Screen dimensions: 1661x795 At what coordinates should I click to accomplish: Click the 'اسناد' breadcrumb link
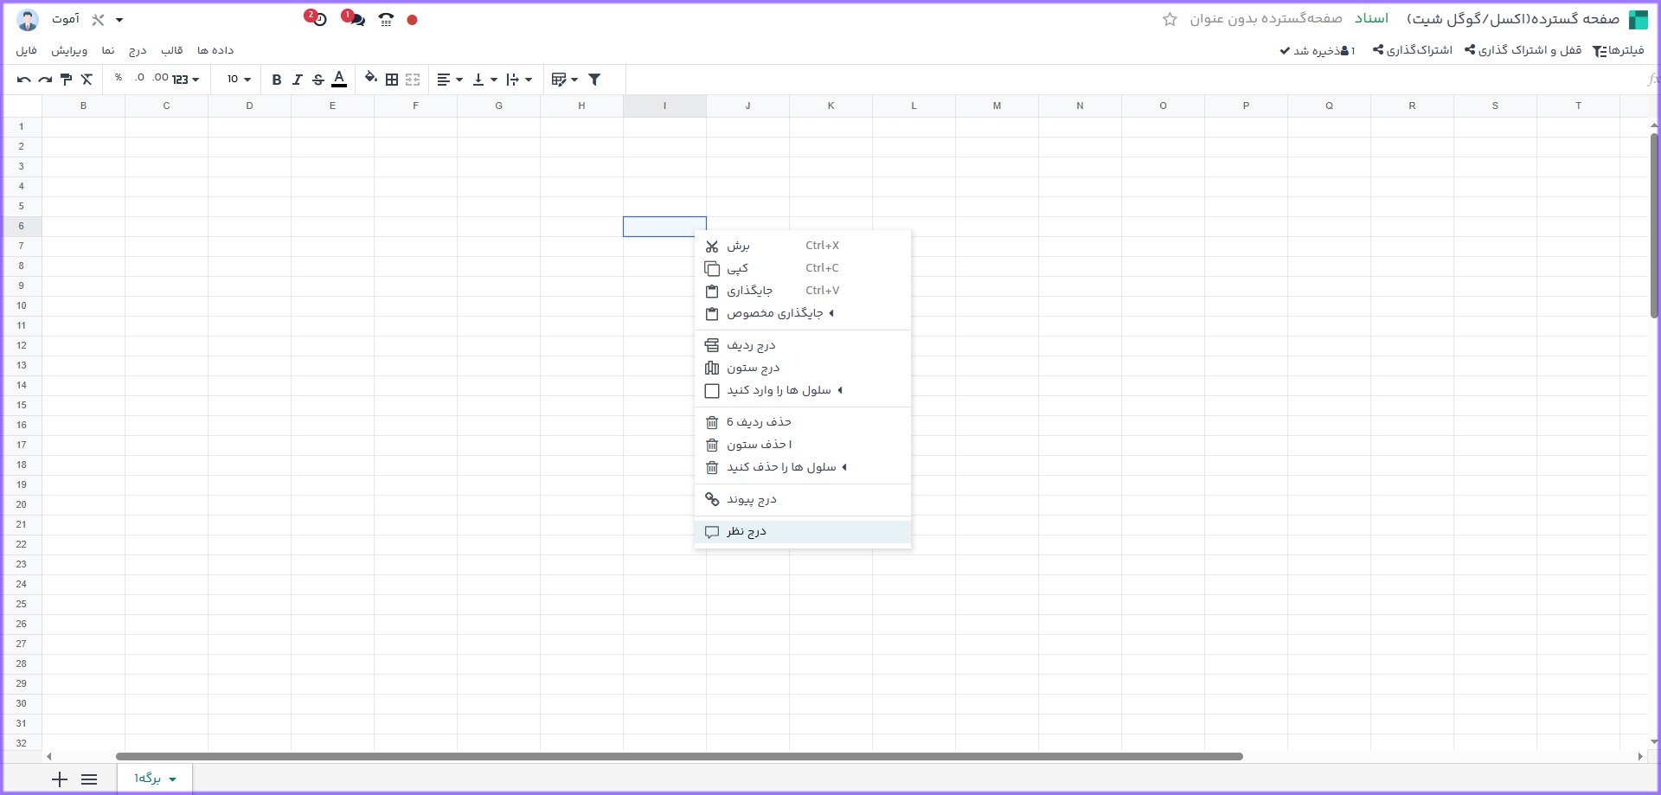[x=1371, y=19]
